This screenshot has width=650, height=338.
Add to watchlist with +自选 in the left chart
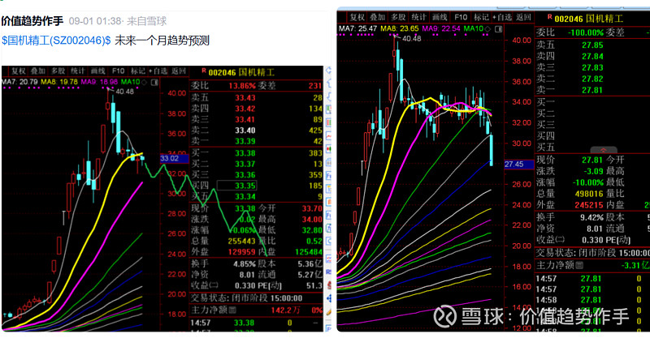click(x=158, y=71)
